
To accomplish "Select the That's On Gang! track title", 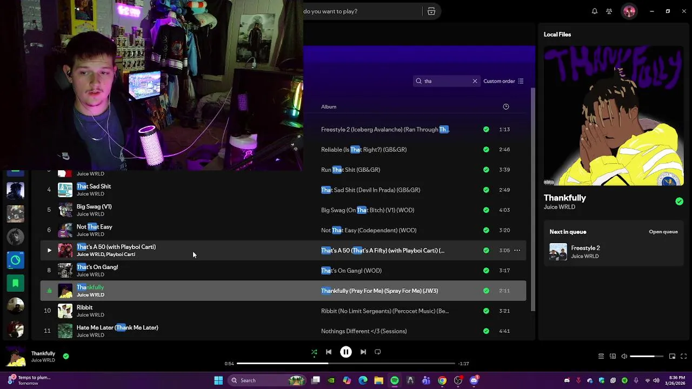I will pos(97,267).
